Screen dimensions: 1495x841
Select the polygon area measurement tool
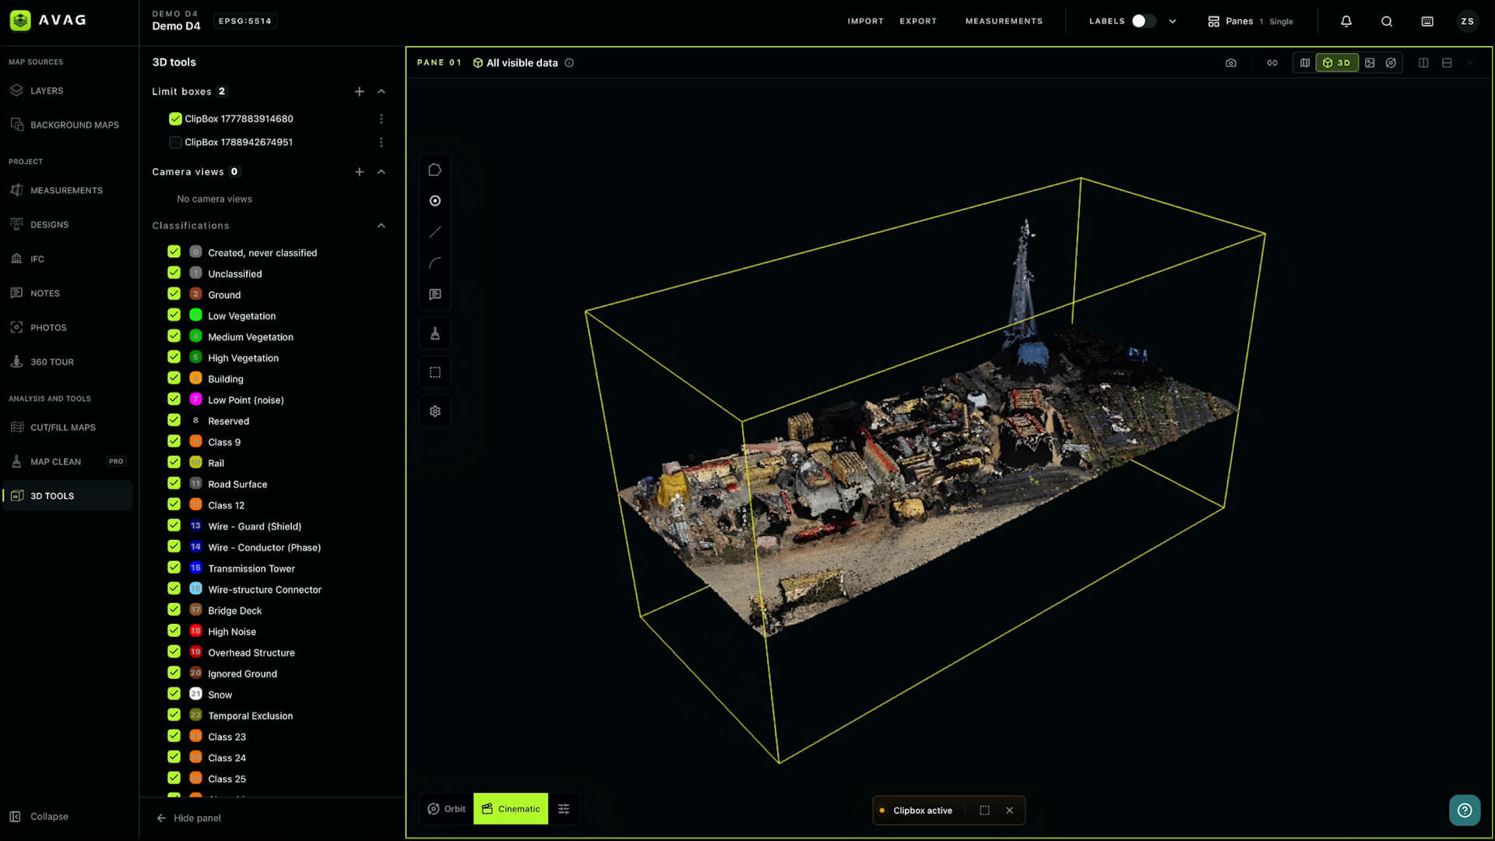point(435,170)
